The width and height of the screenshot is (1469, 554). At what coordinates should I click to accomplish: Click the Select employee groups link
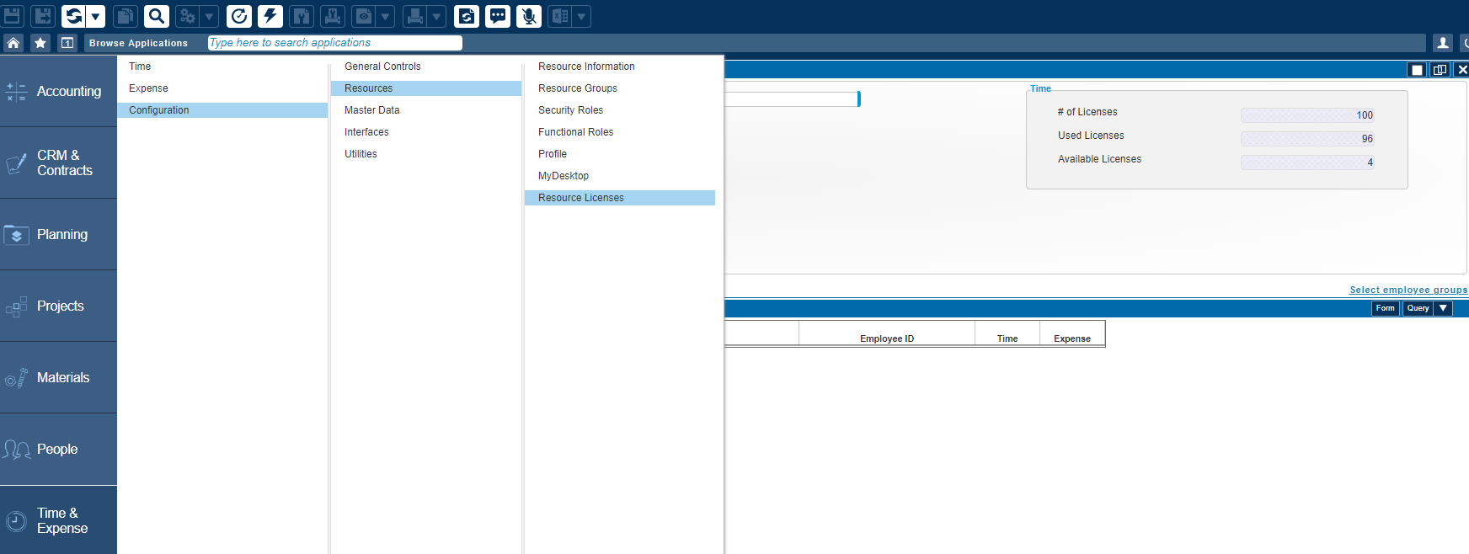(x=1408, y=290)
